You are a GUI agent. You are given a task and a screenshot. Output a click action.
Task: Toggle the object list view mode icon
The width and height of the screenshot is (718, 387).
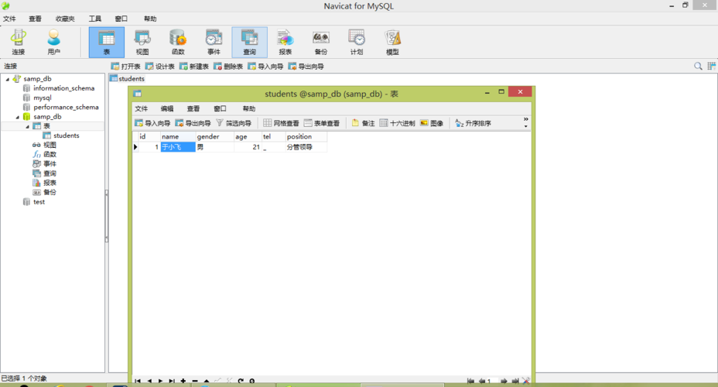[x=711, y=67]
